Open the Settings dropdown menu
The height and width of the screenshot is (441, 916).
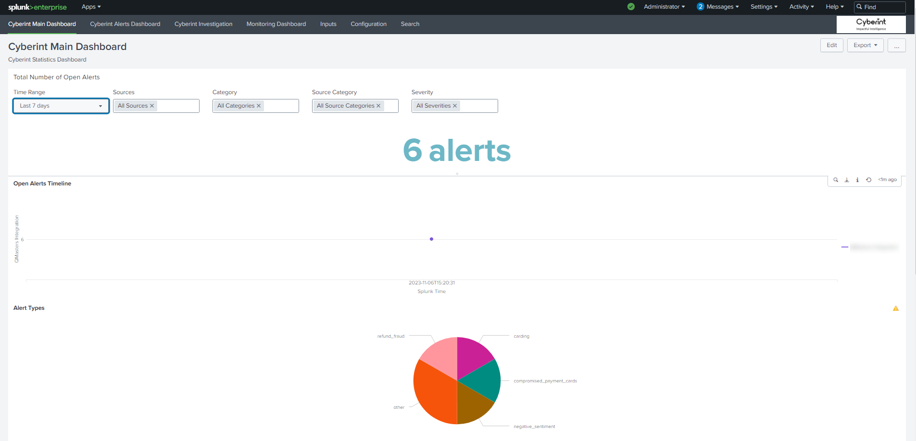point(764,7)
